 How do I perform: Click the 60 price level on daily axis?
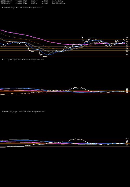coord(127,38)
